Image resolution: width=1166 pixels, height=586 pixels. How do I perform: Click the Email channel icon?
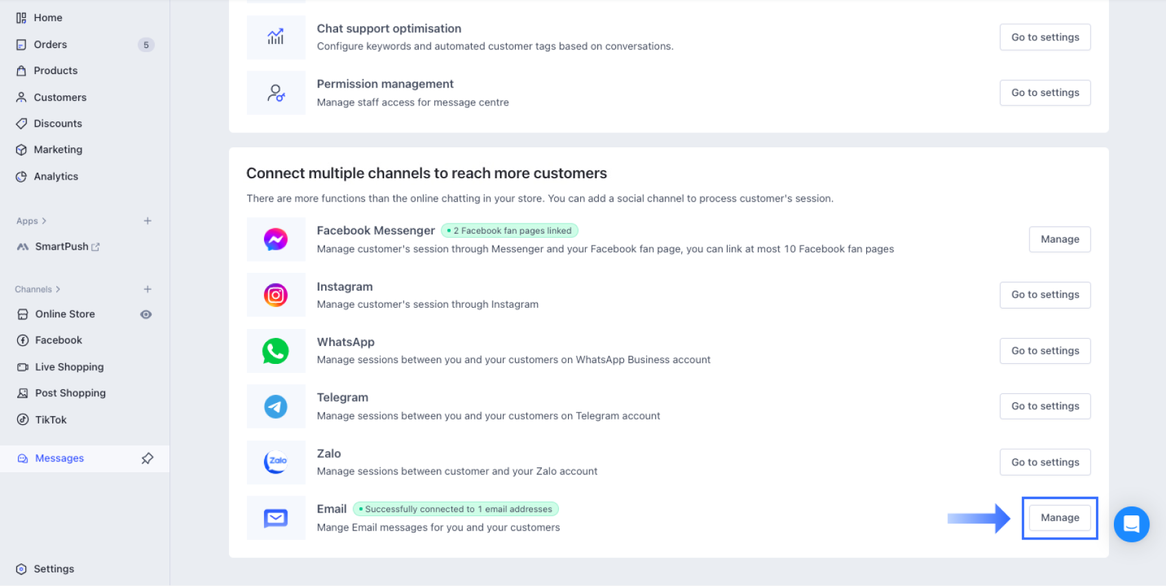276,518
